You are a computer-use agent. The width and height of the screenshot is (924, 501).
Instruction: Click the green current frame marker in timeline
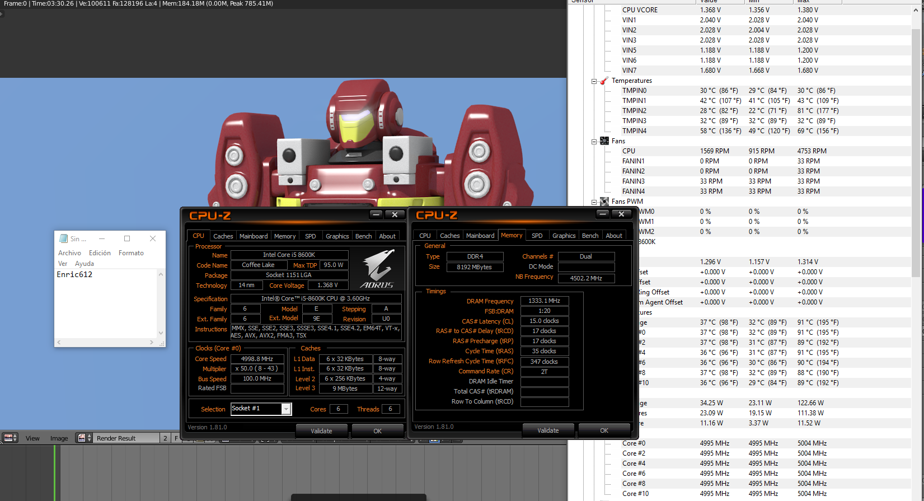point(55,473)
